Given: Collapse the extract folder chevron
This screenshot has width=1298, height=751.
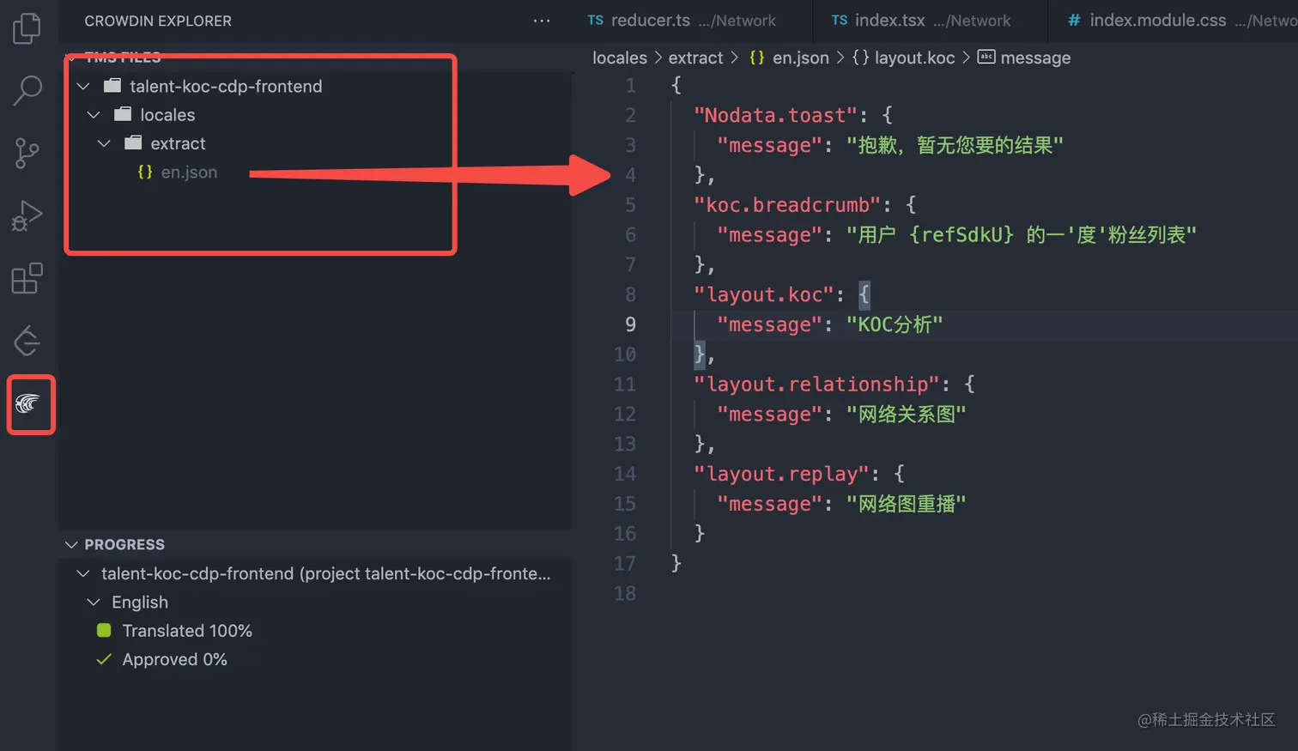Looking at the screenshot, I should point(104,143).
